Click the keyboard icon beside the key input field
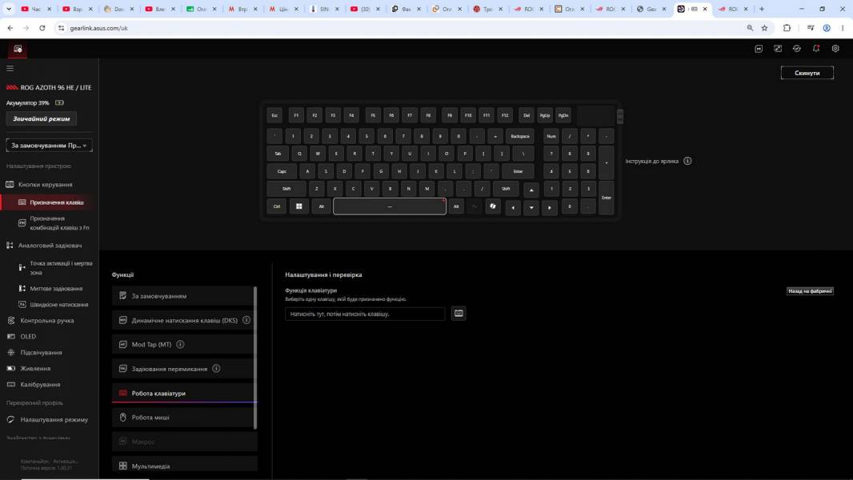This screenshot has height=480, width=853. (459, 313)
